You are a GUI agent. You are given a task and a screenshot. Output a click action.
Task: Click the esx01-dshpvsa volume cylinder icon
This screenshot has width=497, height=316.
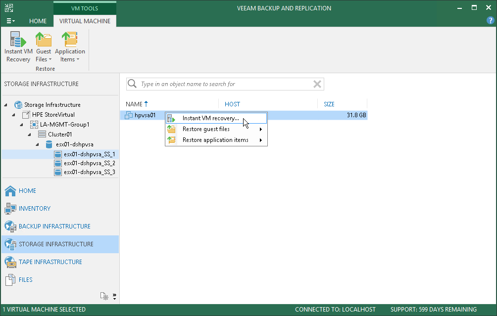[49, 144]
